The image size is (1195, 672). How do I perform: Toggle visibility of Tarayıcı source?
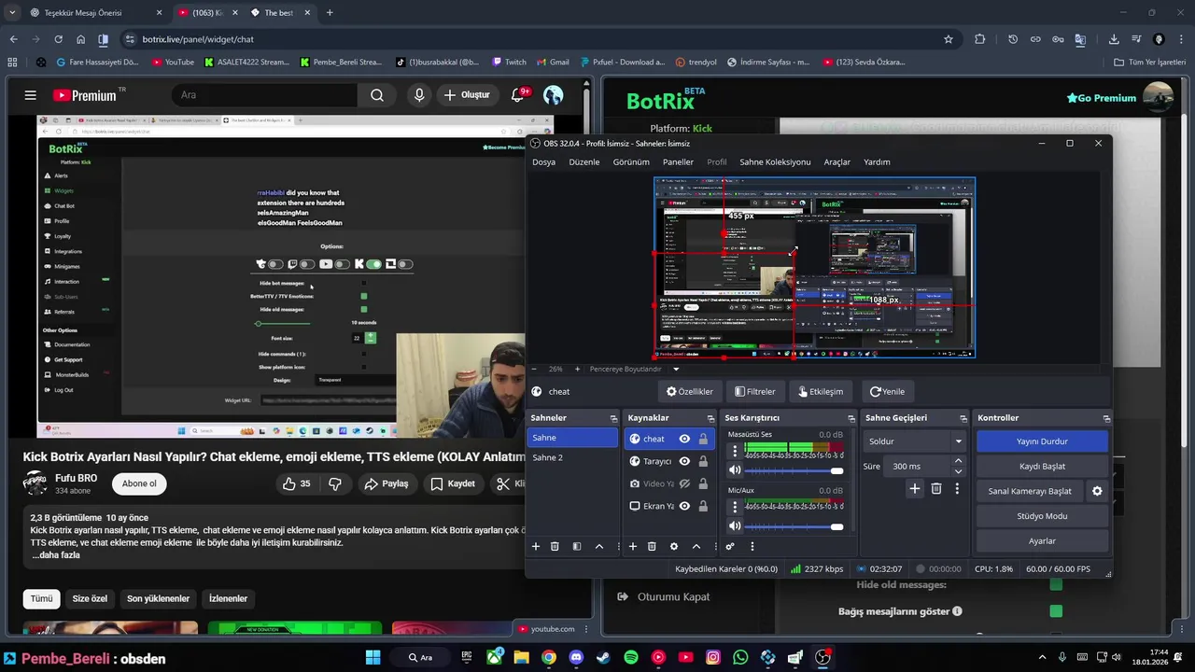click(684, 461)
